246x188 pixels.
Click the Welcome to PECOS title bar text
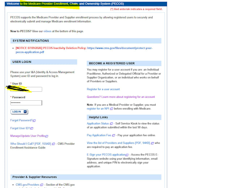[x=65, y=4]
